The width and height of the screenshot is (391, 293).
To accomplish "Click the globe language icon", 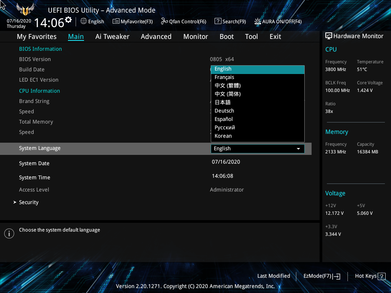I will pos(84,21).
